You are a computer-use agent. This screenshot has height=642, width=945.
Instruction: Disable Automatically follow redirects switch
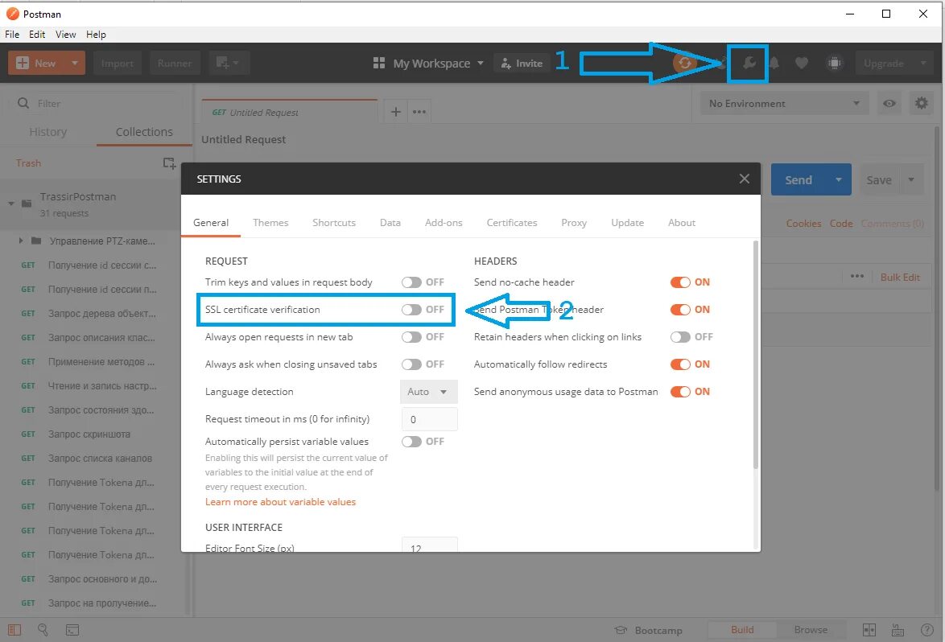(680, 364)
